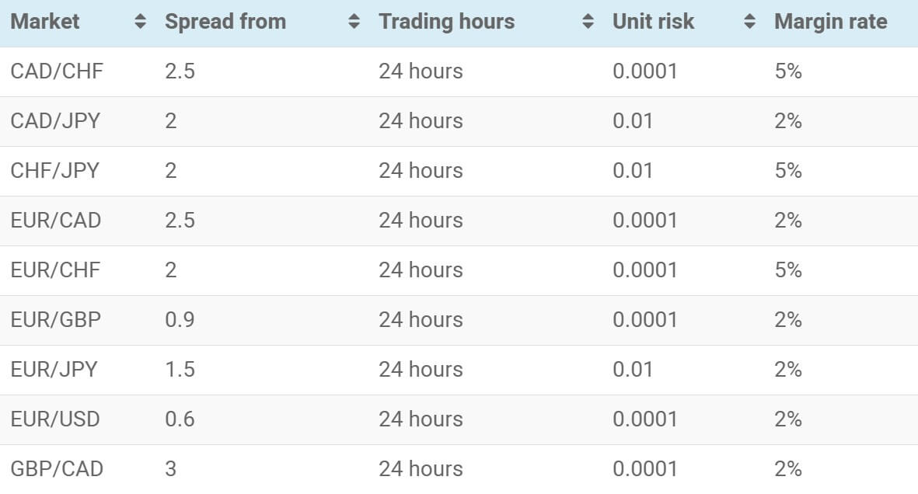Click sort arrows beside Unit risk

(x=749, y=22)
